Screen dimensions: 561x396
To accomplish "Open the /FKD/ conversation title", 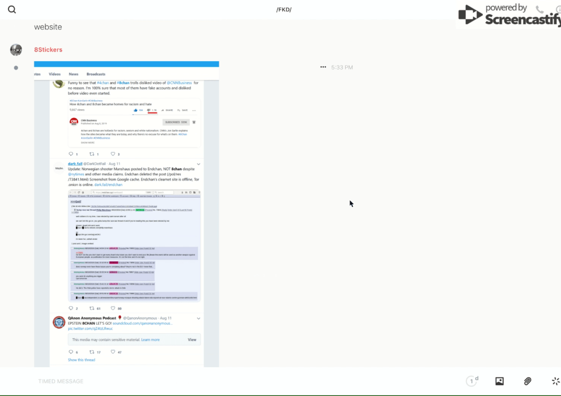I will point(284,10).
